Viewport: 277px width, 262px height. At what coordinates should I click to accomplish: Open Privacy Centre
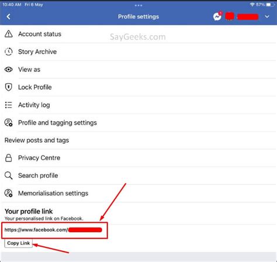point(138,158)
